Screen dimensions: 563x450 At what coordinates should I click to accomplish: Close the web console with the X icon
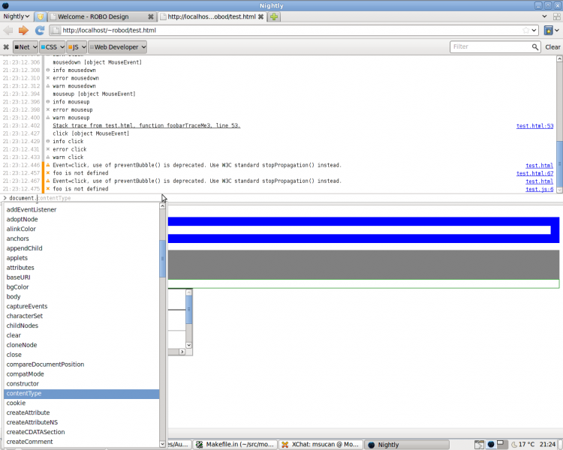tap(6, 47)
